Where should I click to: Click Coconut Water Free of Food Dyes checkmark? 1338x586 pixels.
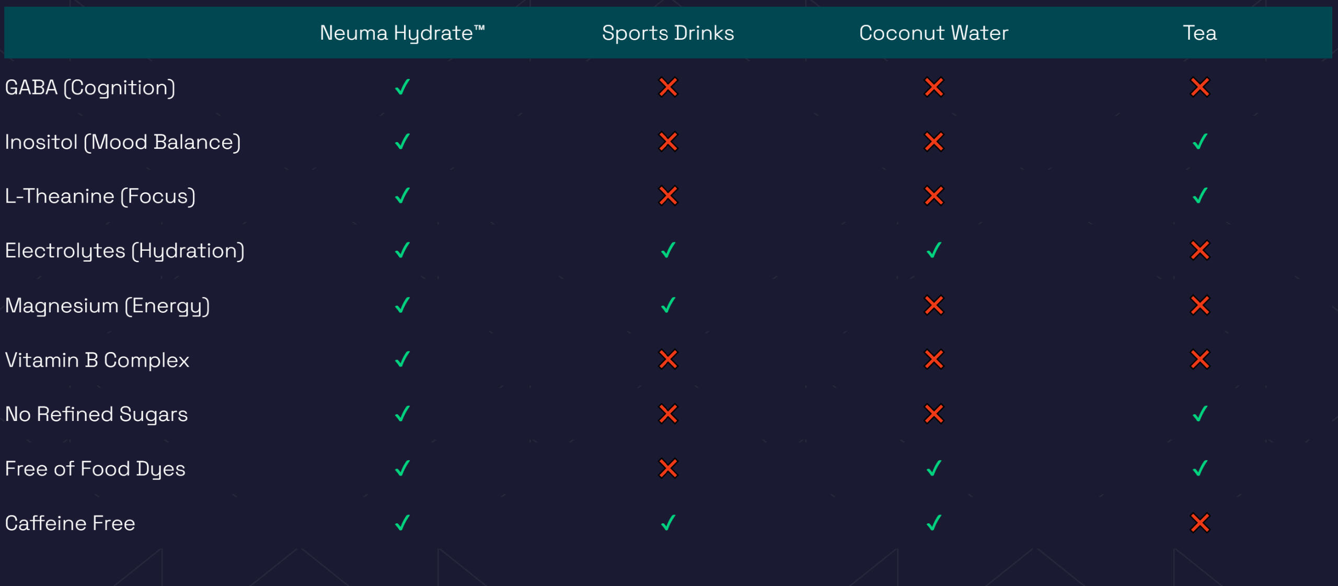coord(933,468)
